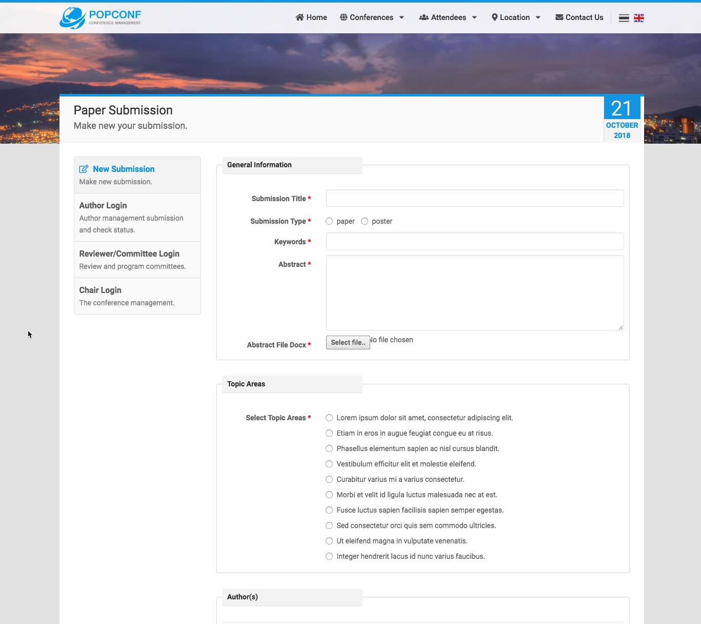Click into the Submission Title field
The height and width of the screenshot is (624, 701).
coord(475,198)
